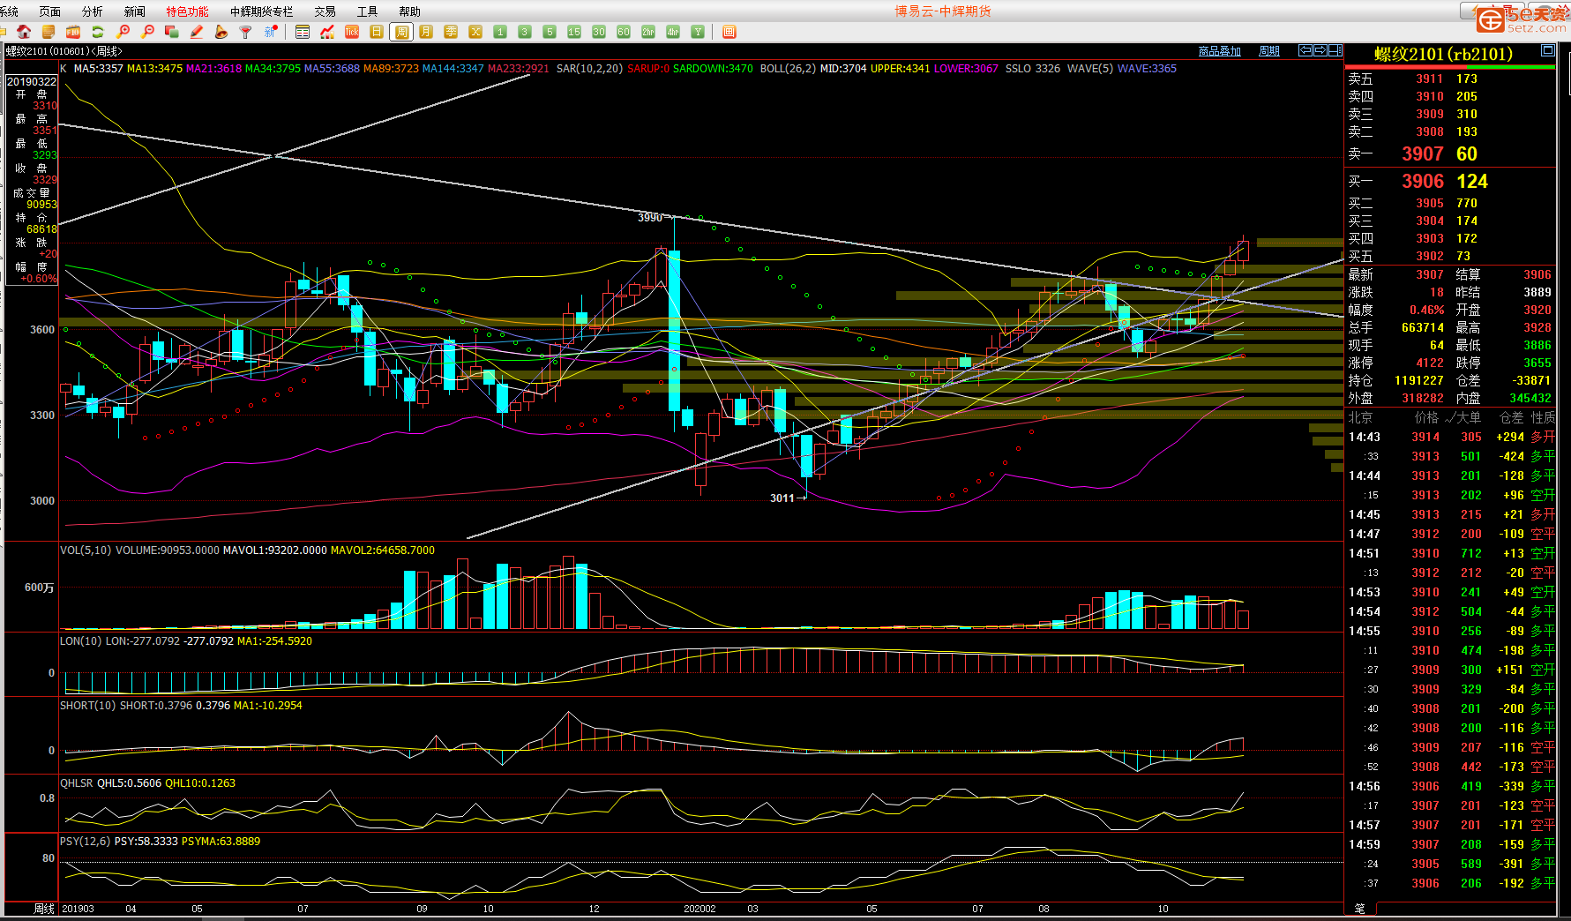Open the 帮助 menu
The width and height of the screenshot is (1571, 921).
410,11
